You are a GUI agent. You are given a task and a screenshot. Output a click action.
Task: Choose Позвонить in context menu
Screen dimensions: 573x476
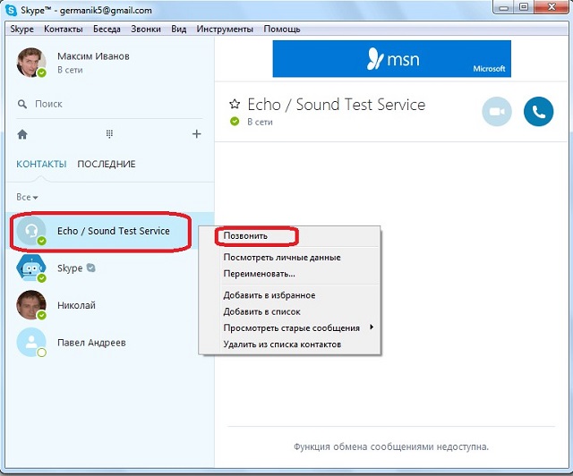point(245,236)
